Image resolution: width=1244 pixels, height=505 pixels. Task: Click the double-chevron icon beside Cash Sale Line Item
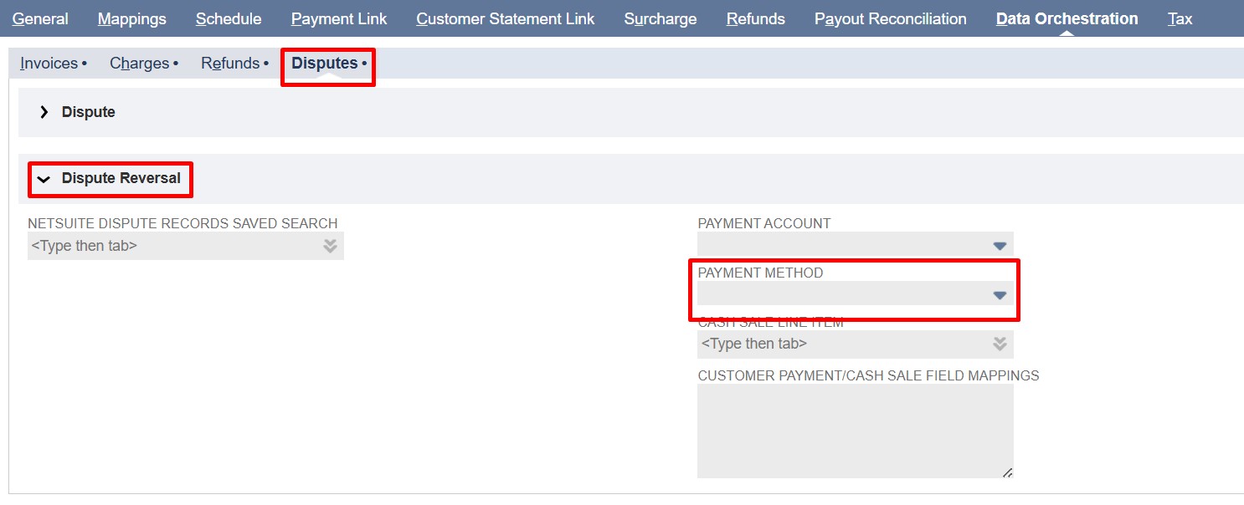point(999,343)
